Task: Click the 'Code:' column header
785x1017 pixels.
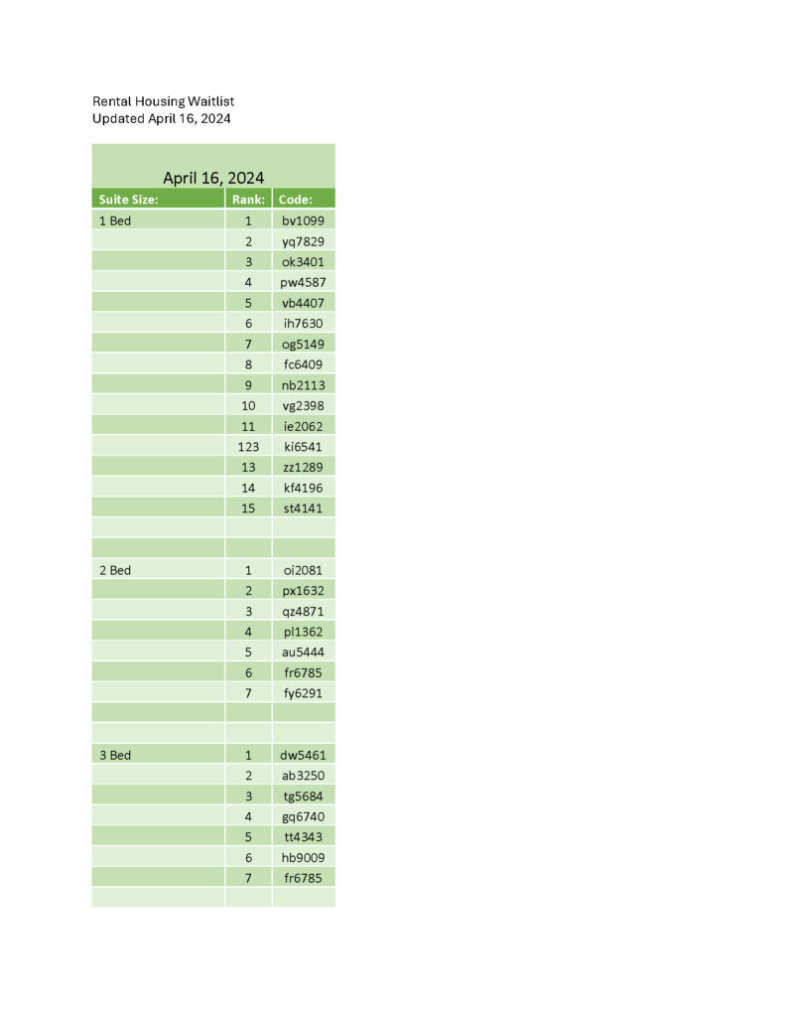Action: tap(304, 199)
